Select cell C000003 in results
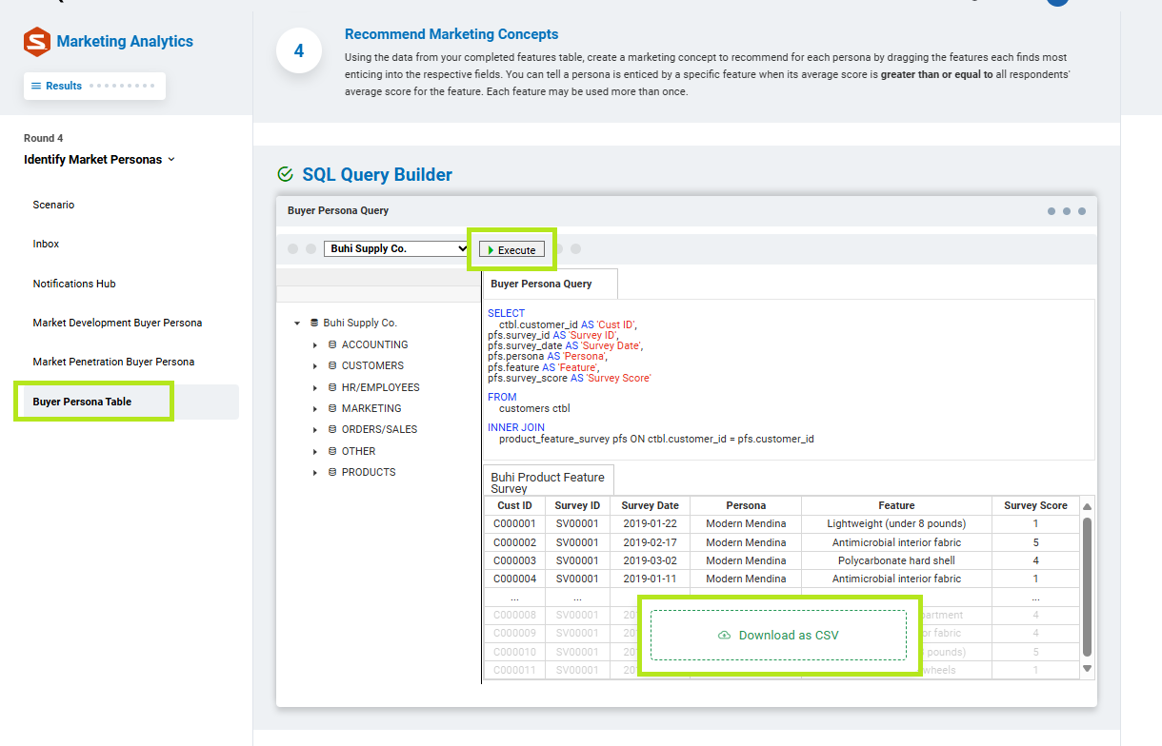Viewport: 1162px width, 746px height. pos(515,560)
